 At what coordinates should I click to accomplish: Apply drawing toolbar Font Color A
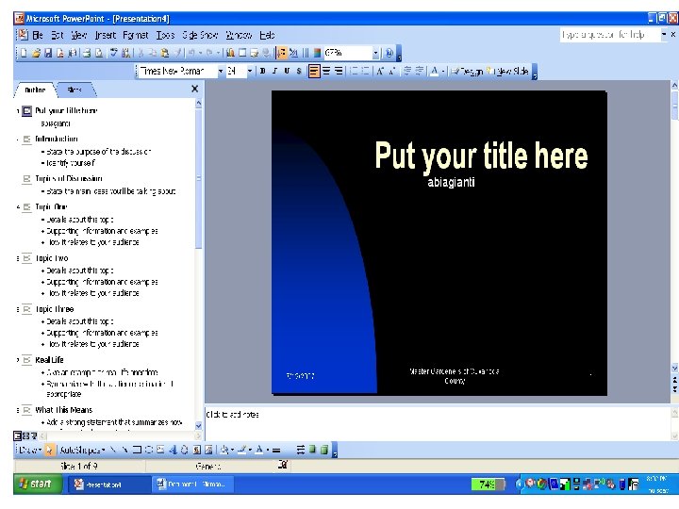259,450
